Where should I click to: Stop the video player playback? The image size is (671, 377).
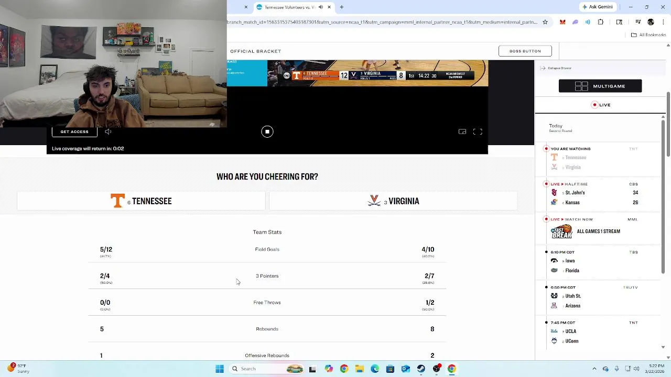point(267,131)
